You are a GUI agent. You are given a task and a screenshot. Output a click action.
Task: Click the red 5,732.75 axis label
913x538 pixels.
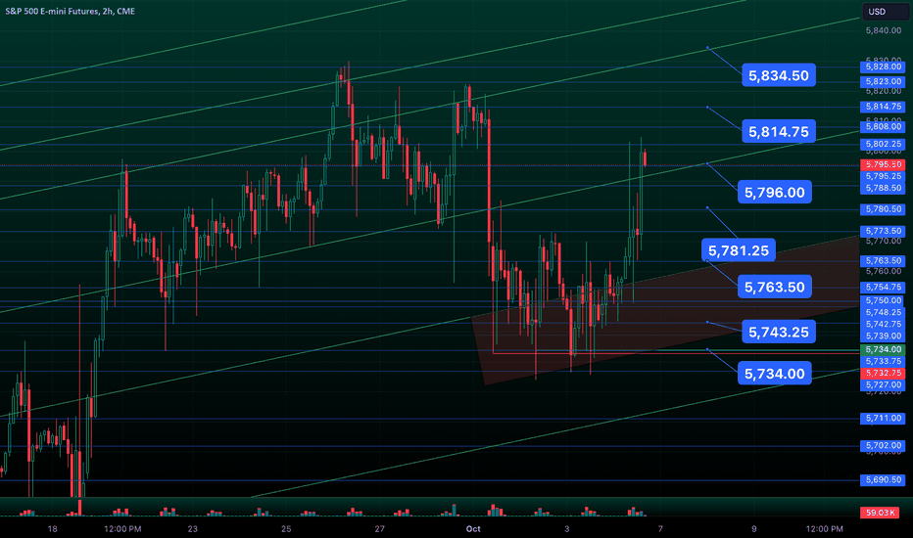(x=883, y=374)
